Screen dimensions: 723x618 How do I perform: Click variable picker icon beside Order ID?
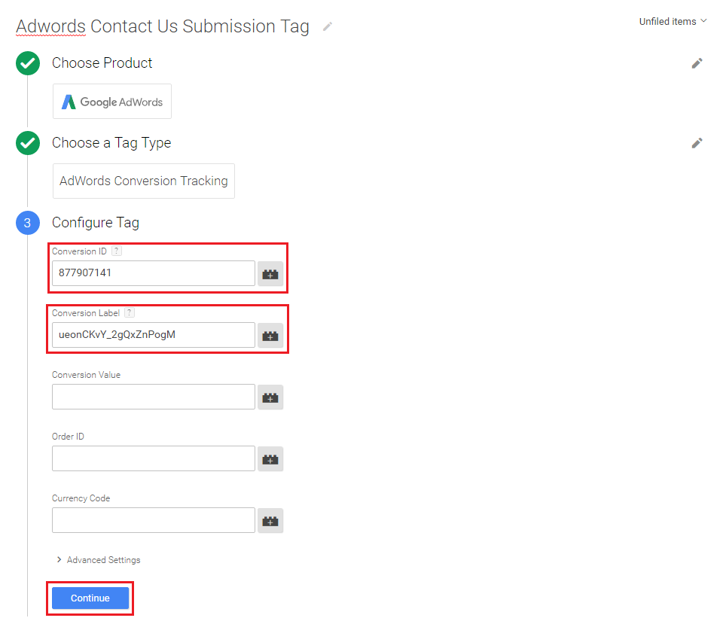click(270, 459)
